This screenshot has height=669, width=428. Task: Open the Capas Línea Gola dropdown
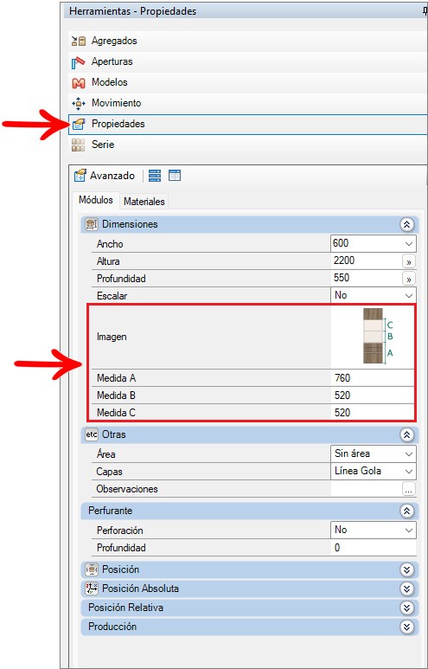(x=409, y=472)
